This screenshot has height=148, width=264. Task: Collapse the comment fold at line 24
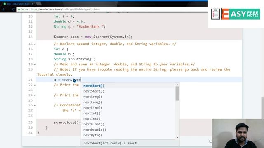(35, 96)
